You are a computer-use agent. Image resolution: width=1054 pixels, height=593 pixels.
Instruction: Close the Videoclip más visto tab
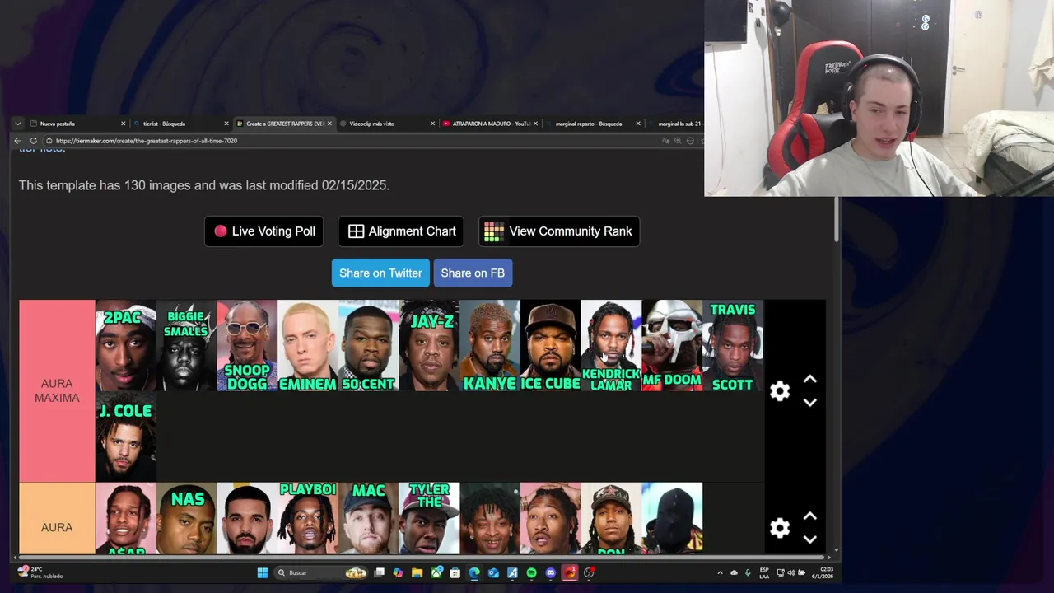432,124
